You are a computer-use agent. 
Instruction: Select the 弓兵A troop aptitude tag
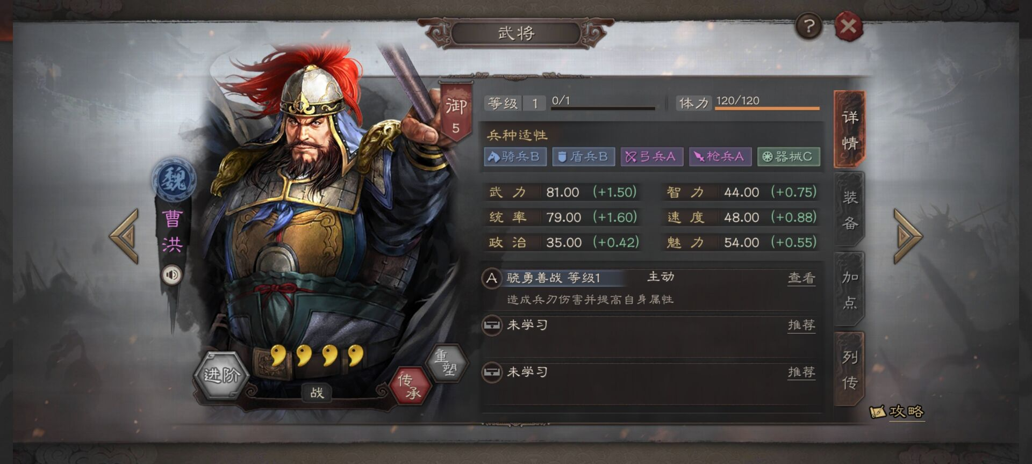click(651, 157)
